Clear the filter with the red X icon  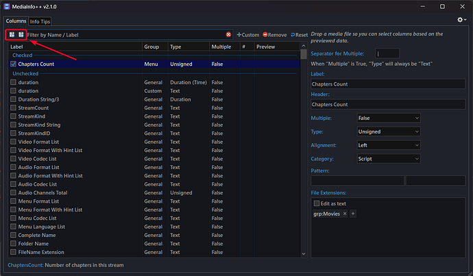click(x=228, y=34)
